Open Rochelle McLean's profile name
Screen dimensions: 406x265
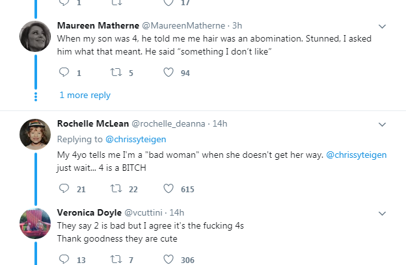click(93, 123)
